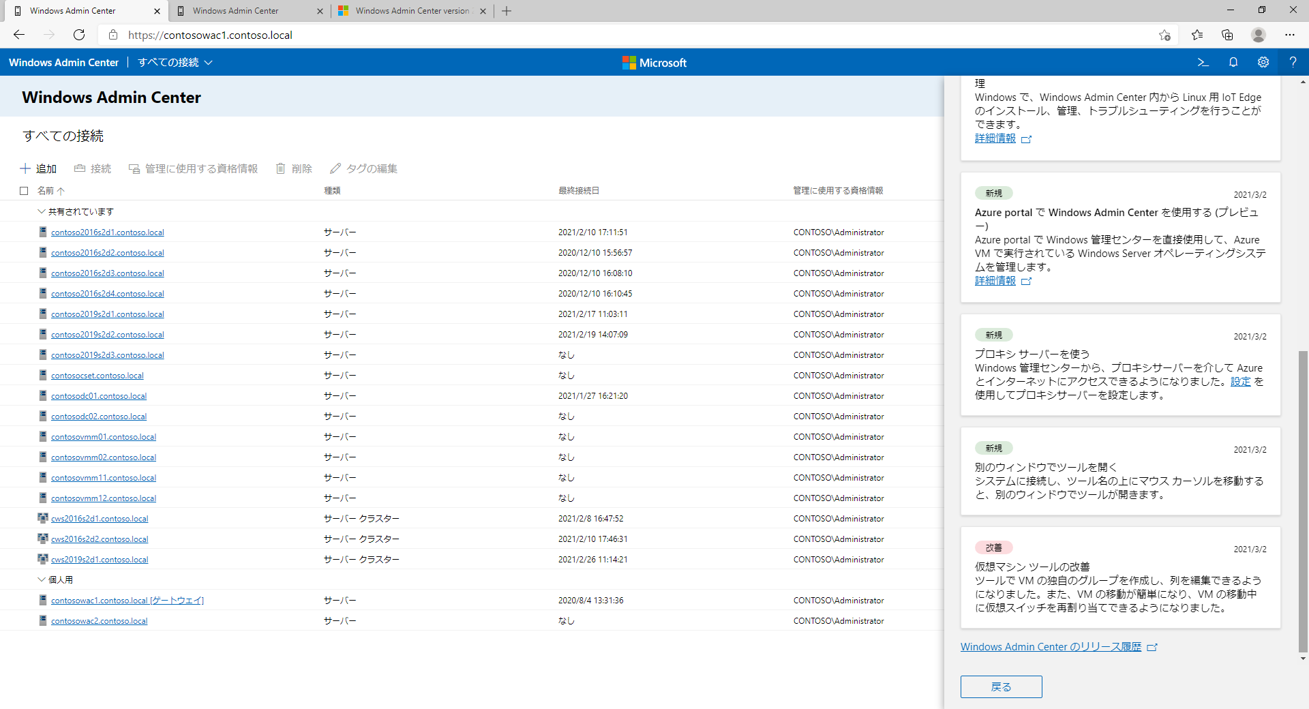Click the 削除 trash toolbar button
Image resolution: width=1309 pixels, height=709 pixels.
pyautogui.click(x=294, y=168)
